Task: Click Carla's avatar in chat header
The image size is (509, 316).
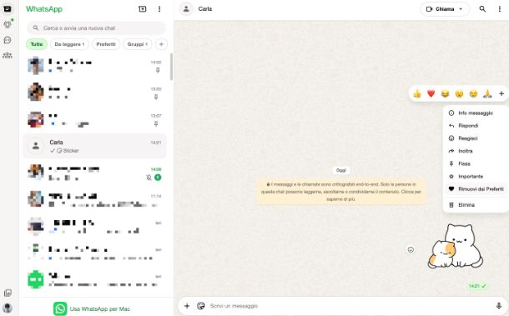Action: pyautogui.click(x=186, y=9)
